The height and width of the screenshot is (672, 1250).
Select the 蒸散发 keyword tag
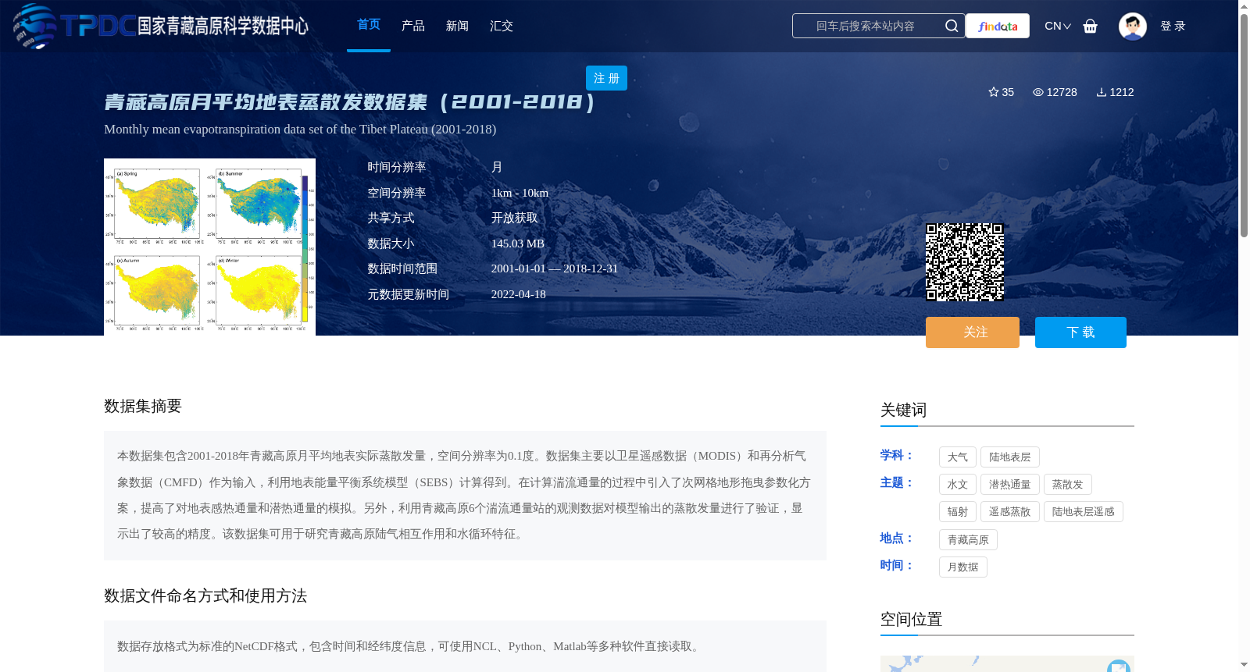point(1068,485)
